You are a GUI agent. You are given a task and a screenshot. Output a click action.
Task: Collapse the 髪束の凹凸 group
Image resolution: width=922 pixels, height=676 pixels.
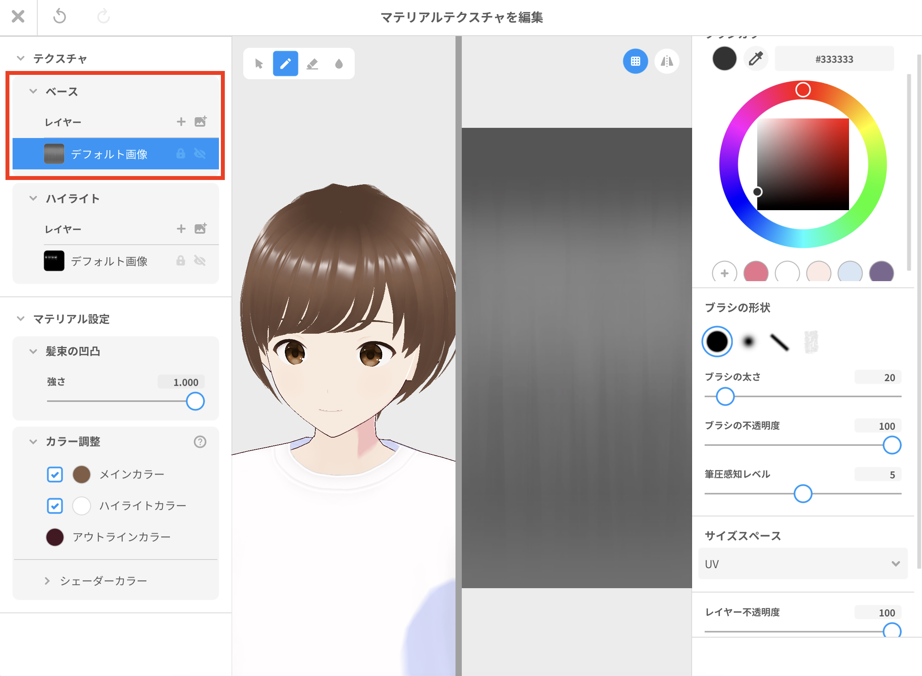click(33, 351)
